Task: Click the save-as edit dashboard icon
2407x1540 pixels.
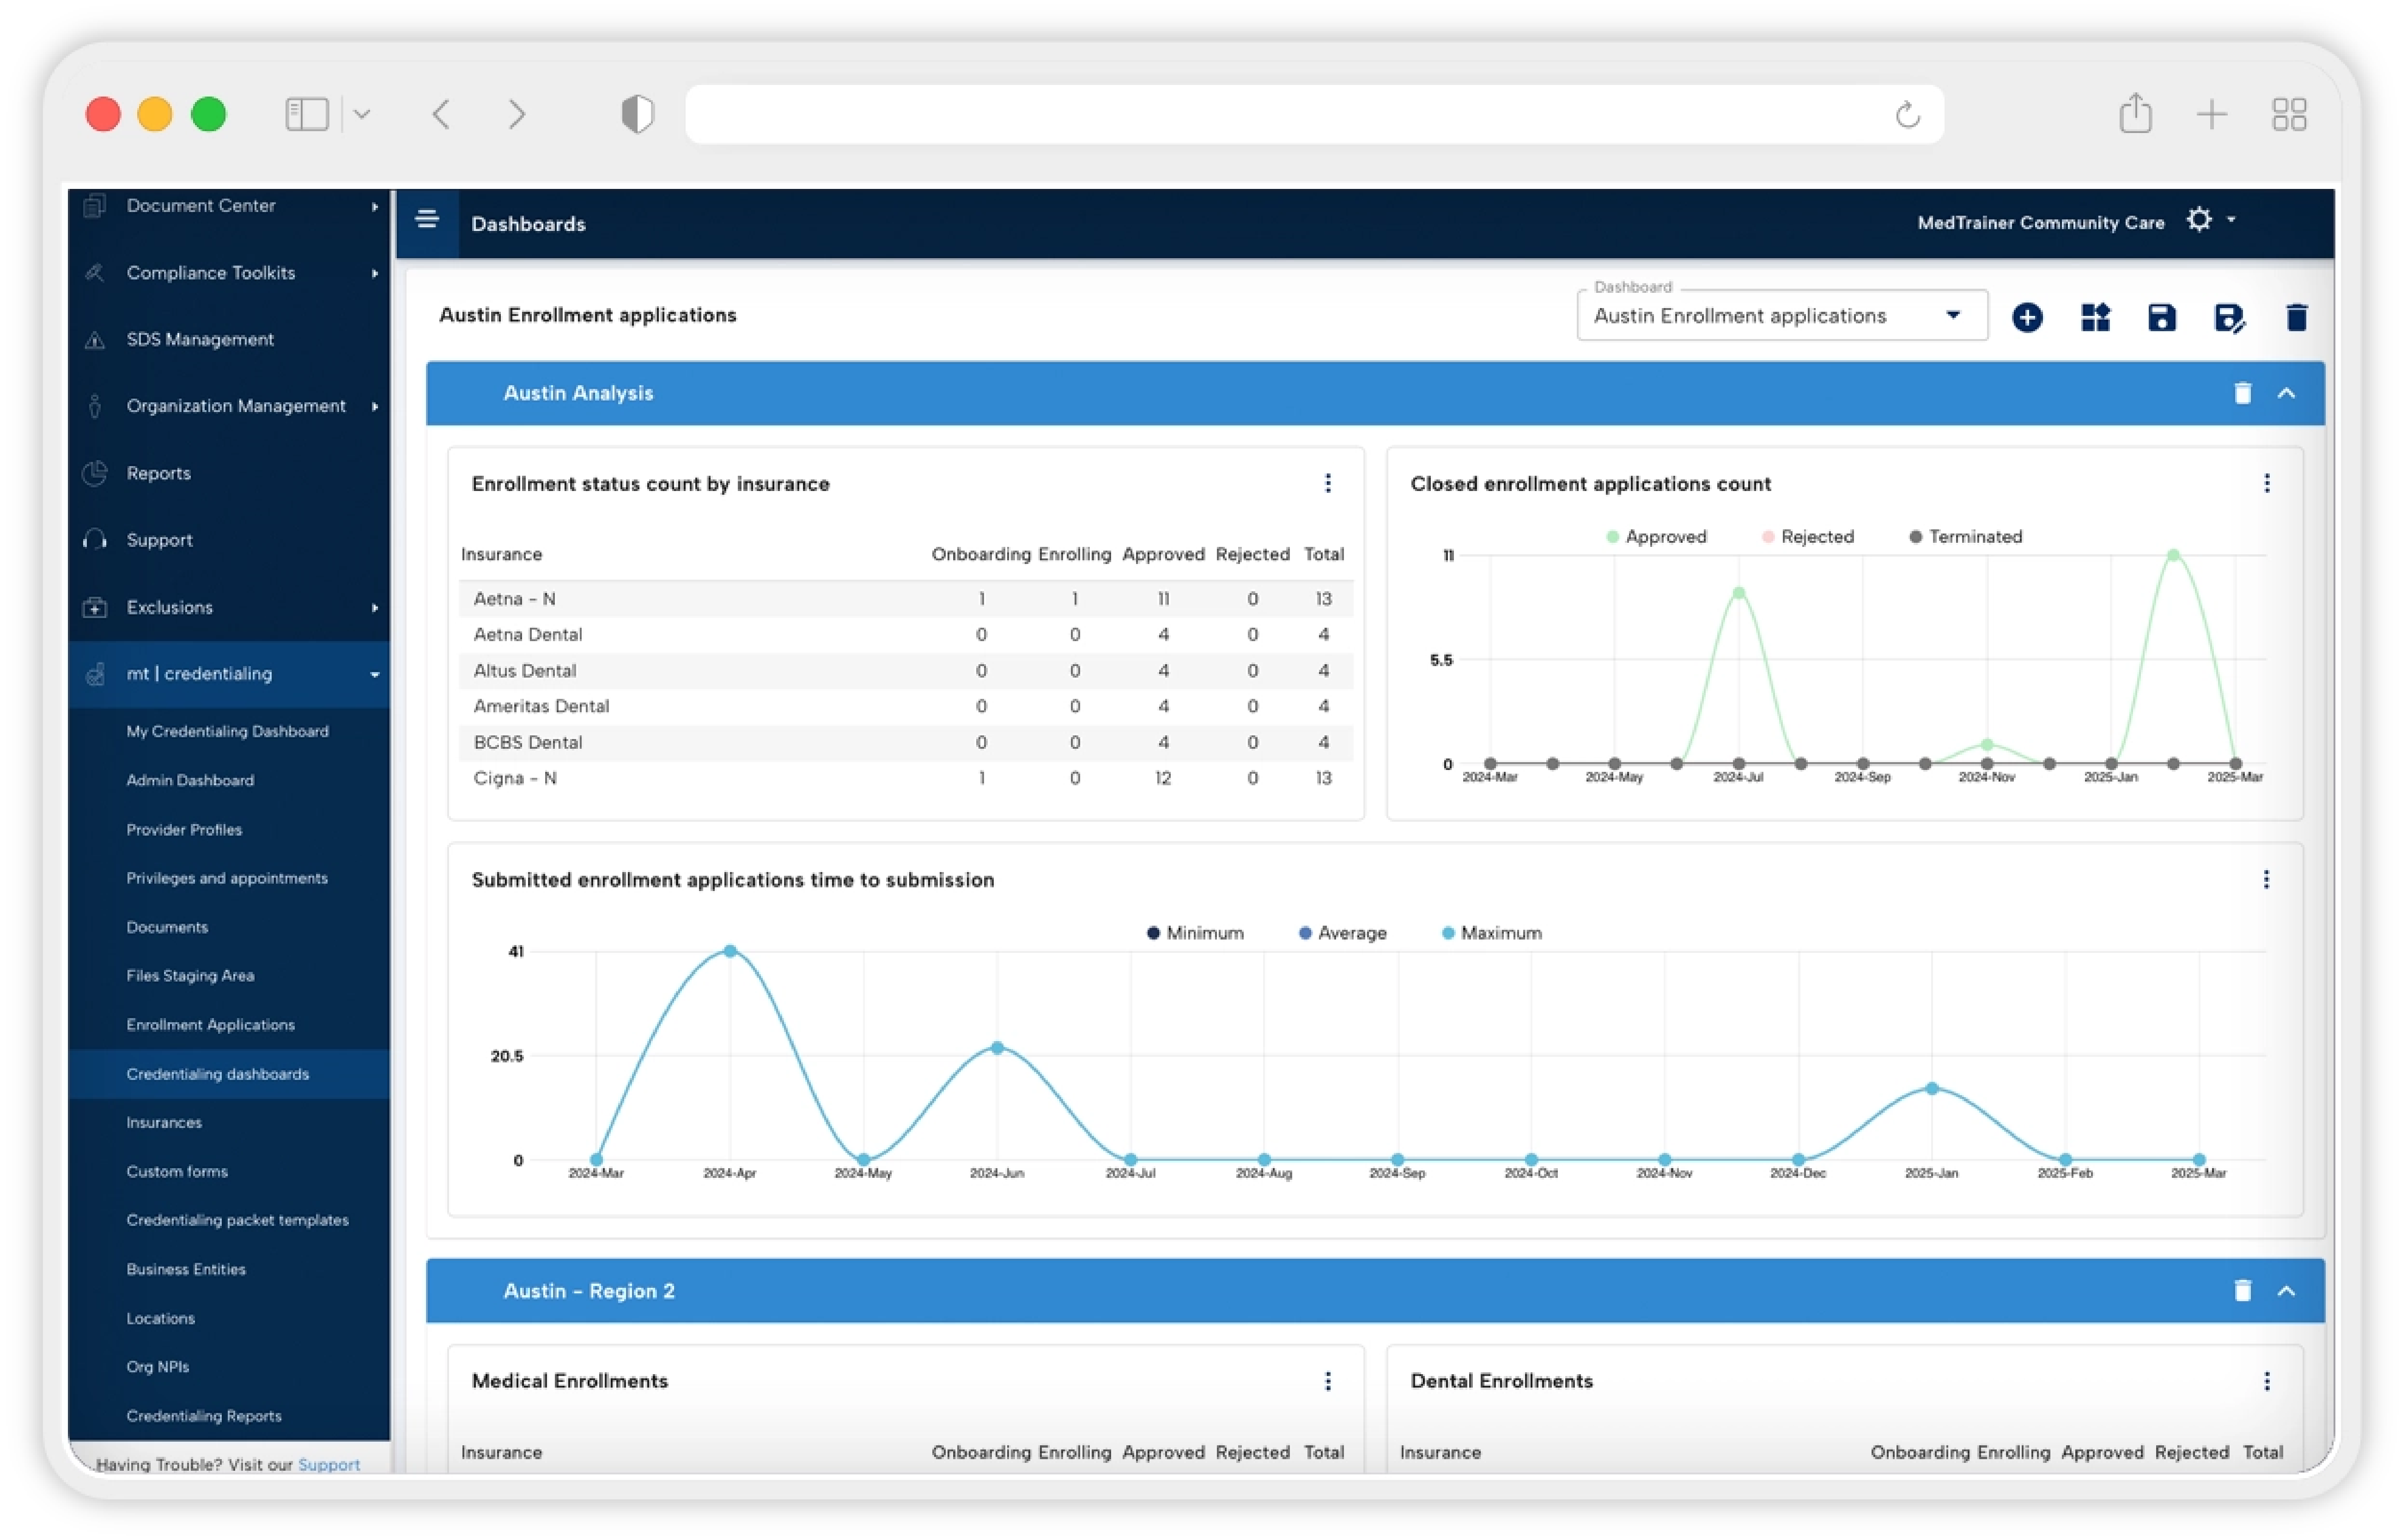Action: tap(2229, 318)
